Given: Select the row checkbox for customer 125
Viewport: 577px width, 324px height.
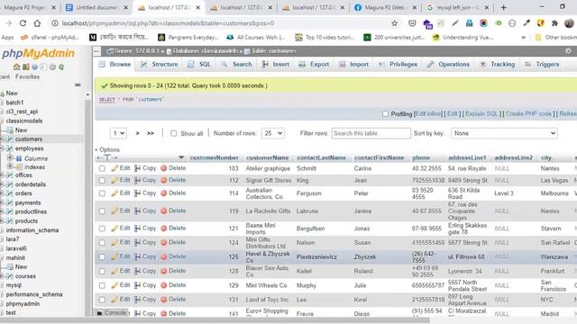Looking at the screenshot, I should click(x=102, y=257).
